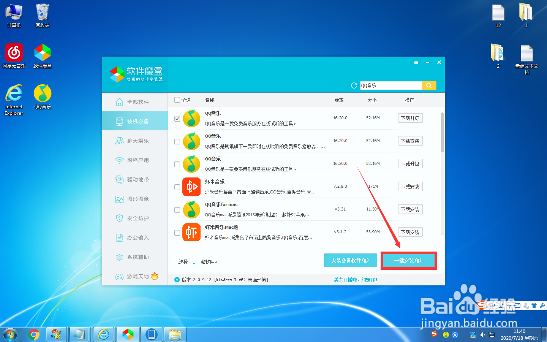Click 下载安装 for 虾米音乐Mac版
This screenshot has height=342, width=547.
click(410, 232)
